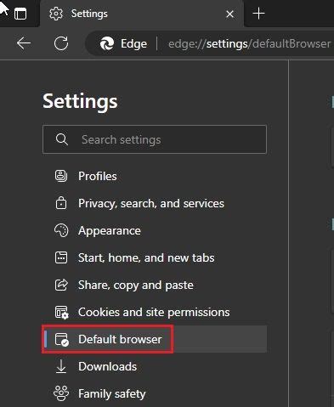Click the edge://settings address bar URL
Viewport: 334px width, 407px height.
click(249, 44)
